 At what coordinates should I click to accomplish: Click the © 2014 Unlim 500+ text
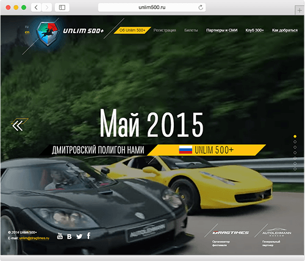click(23, 232)
